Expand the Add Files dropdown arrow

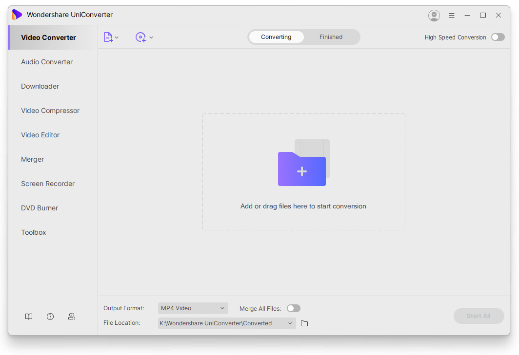pyautogui.click(x=117, y=37)
